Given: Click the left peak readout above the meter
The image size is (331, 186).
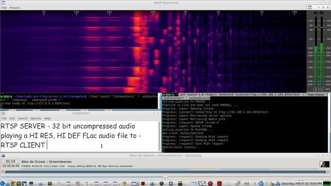Looking at the screenshot, I should (x=316, y=13).
